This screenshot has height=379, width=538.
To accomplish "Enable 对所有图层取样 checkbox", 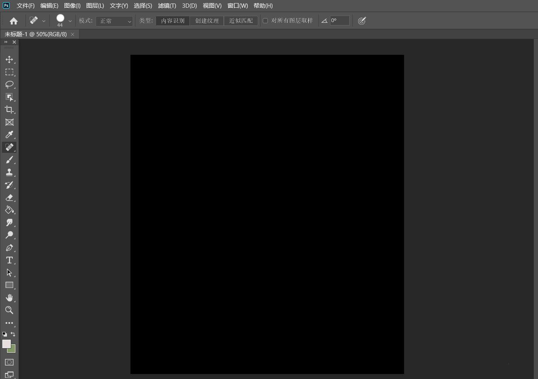I will pyautogui.click(x=265, y=20).
